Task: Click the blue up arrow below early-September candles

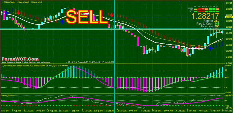Action: [62, 22]
